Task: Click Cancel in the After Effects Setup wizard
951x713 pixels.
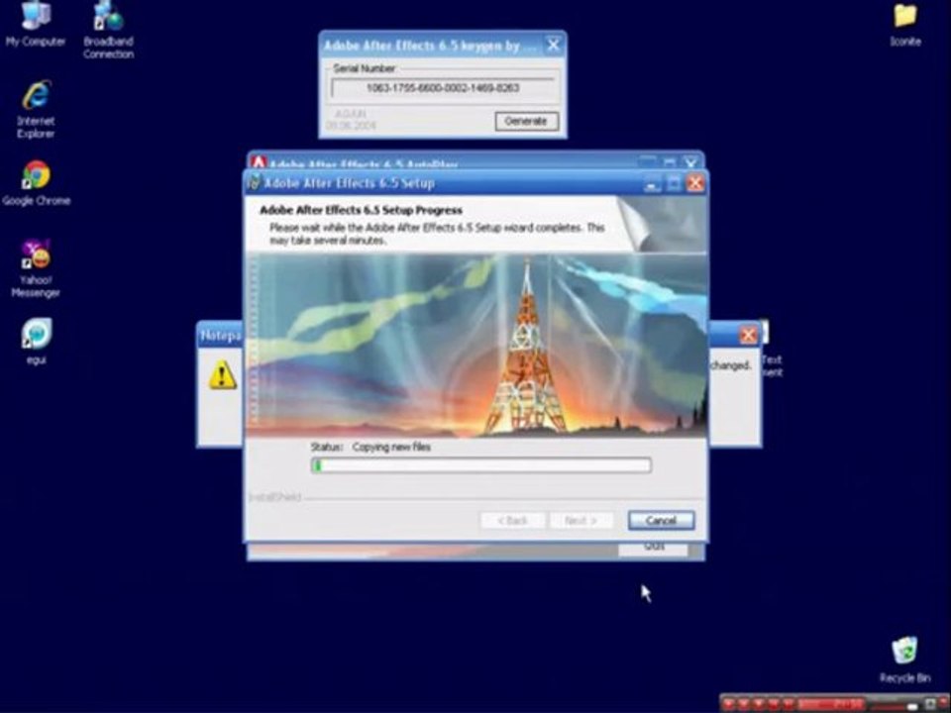Action: (x=661, y=520)
